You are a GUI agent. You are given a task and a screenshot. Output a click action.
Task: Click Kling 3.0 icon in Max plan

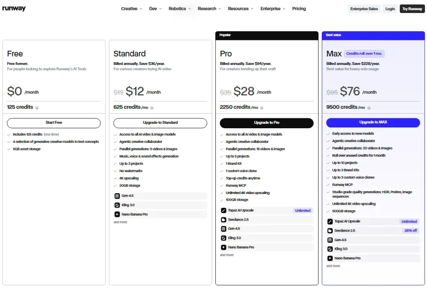click(330, 249)
